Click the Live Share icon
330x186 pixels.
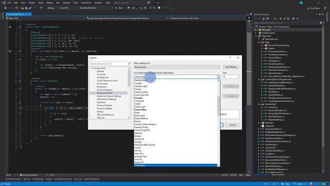(x=308, y=8)
